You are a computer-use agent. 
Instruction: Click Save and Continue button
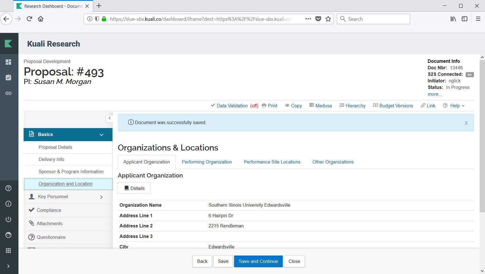click(x=258, y=261)
